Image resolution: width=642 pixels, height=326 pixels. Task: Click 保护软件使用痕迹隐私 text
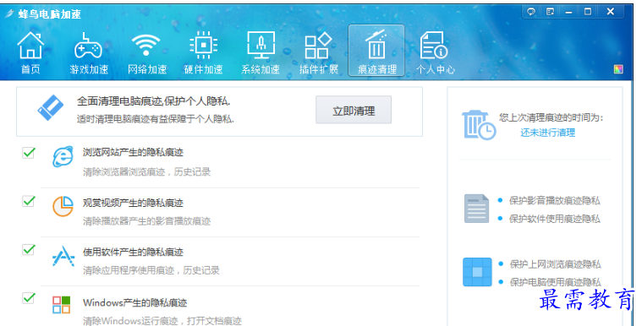[554, 219]
